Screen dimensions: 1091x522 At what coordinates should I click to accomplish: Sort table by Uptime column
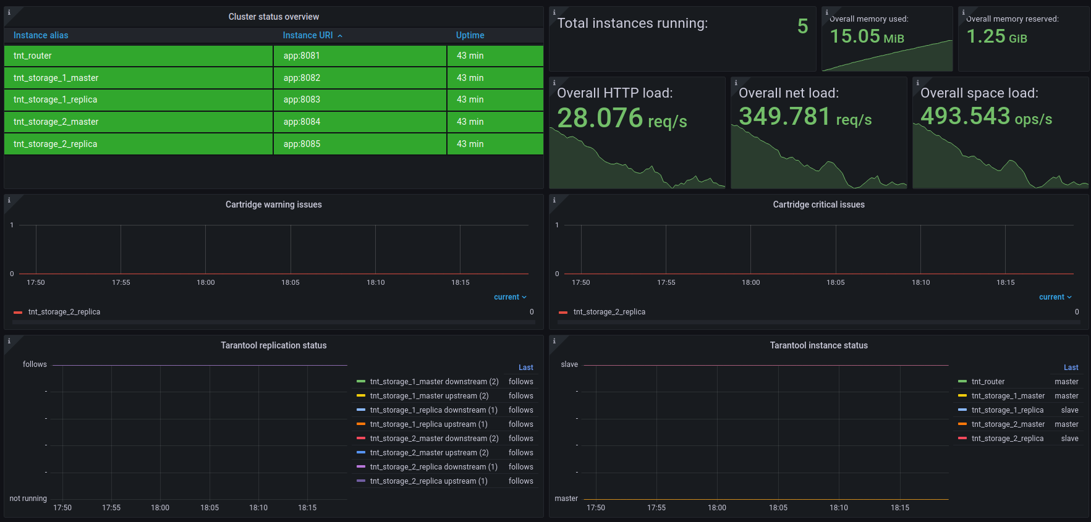click(470, 35)
